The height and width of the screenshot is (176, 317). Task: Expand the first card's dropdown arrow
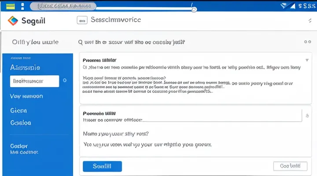pyautogui.click(x=306, y=60)
